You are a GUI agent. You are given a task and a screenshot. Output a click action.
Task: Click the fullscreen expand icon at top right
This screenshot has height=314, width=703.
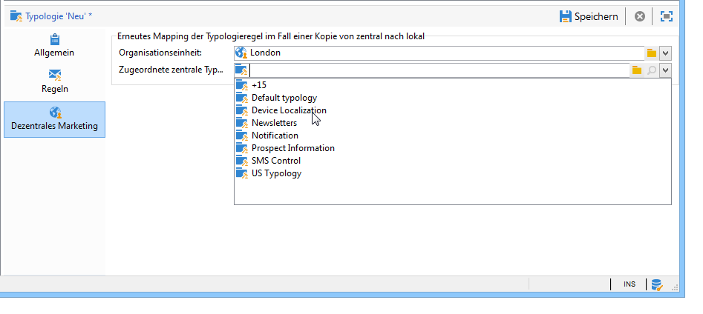click(x=667, y=16)
